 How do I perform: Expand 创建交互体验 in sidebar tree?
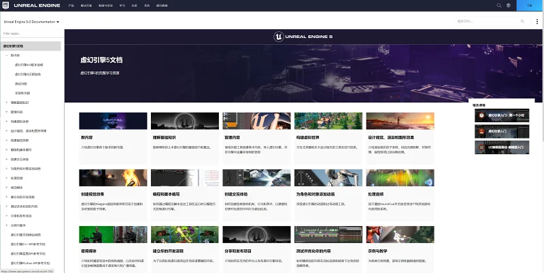click(x=7, y=160)
